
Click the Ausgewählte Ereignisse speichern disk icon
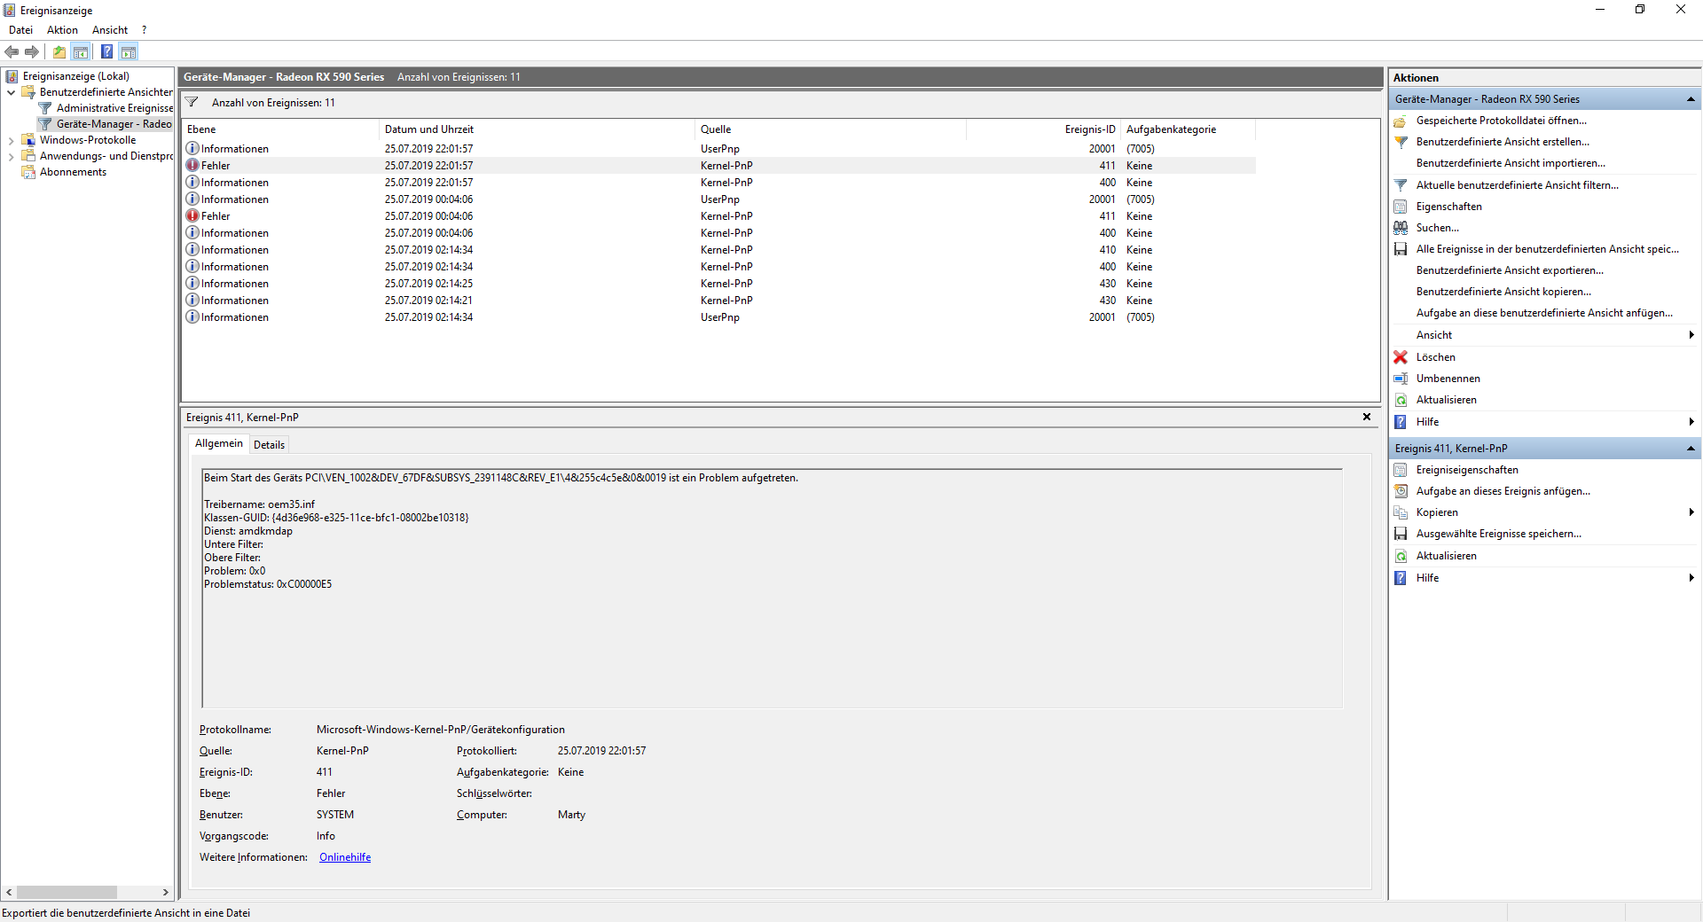coord(1401,534)
